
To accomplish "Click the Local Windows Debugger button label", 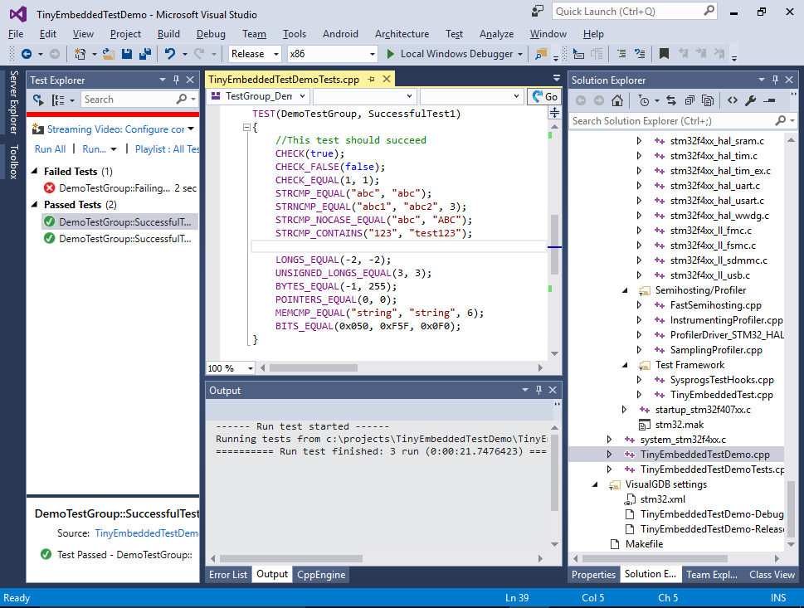I will click(x=456, y=54).
